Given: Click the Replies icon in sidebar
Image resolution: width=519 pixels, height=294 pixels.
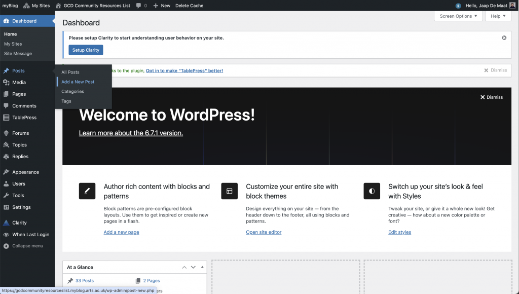Looking at the screenshot, I should pyautogui.click(x=6, y=157).
